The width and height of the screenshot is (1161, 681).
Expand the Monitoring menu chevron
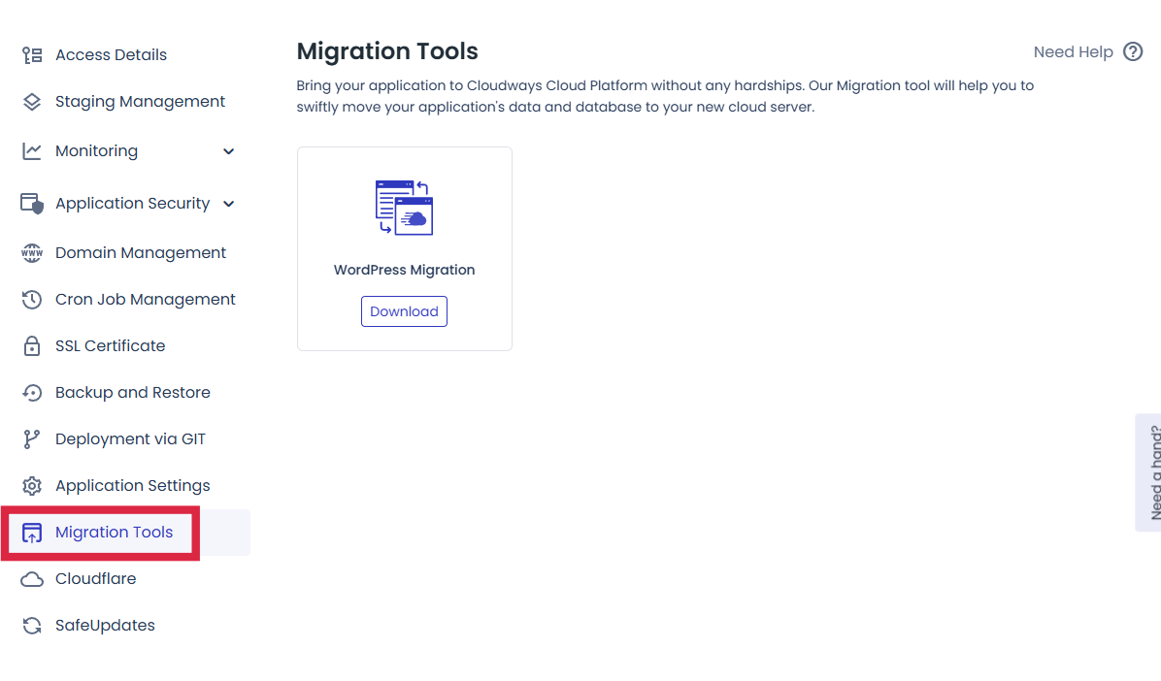click(x=229, y=151)
